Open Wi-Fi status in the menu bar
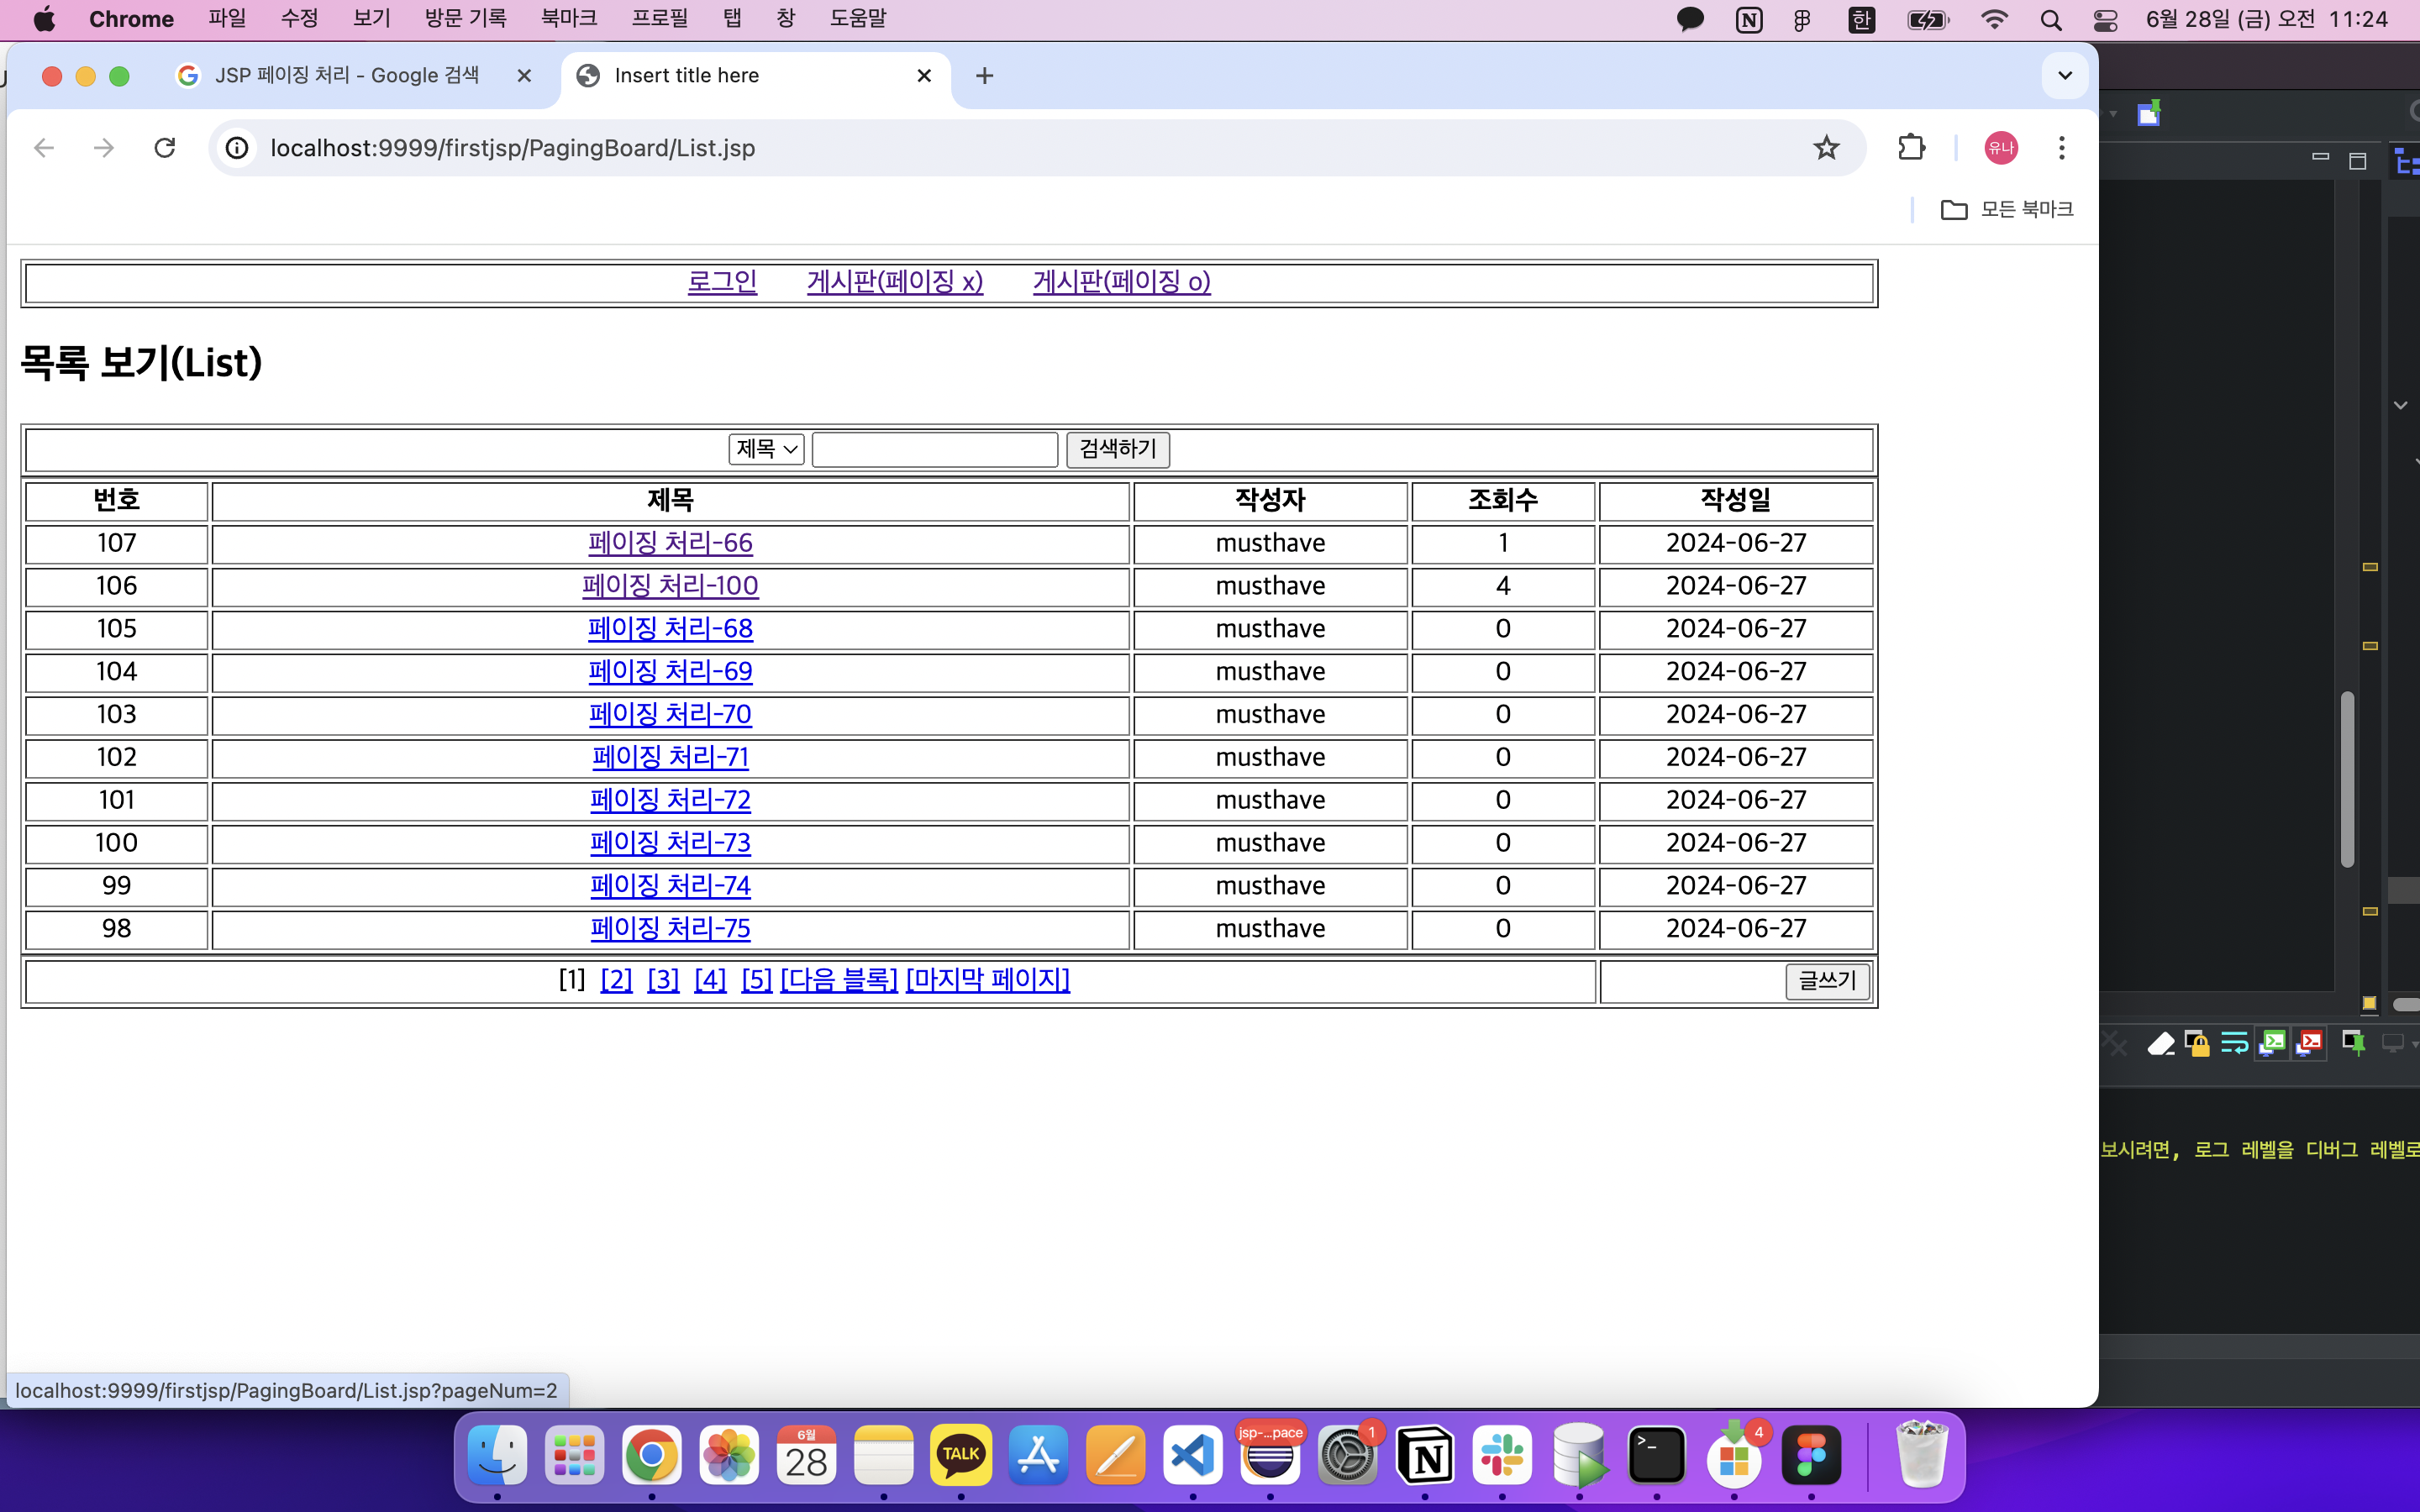The image size is (2420, 1512). [x=1994, y=20]
